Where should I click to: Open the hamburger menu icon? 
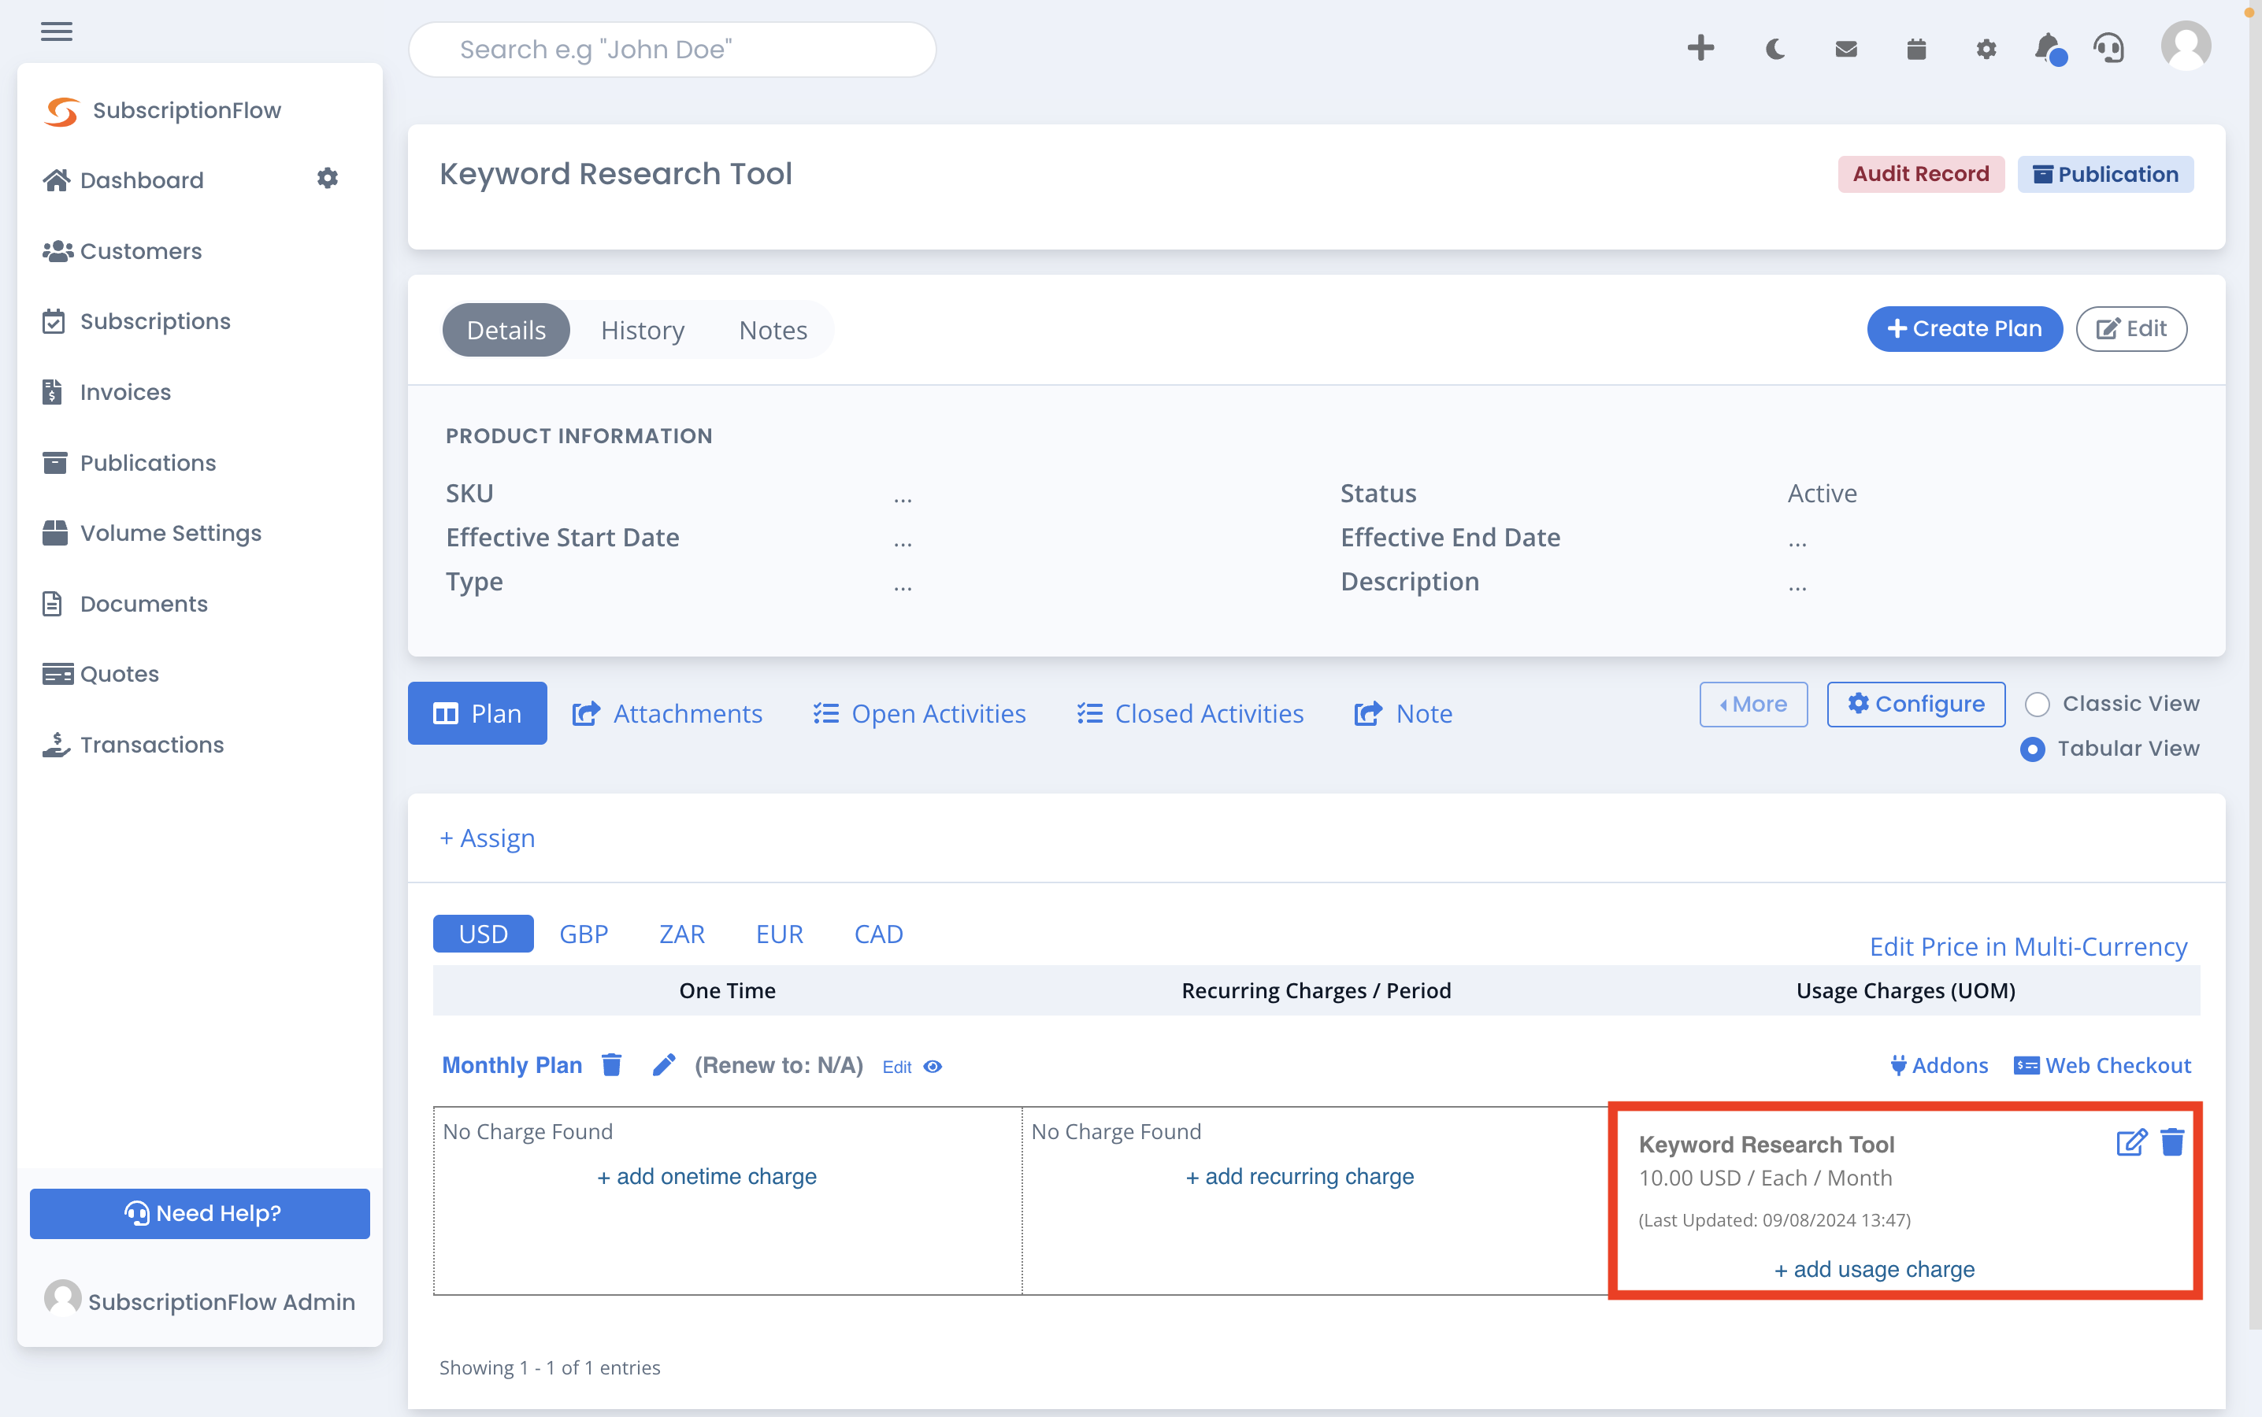pyautogui.click(x=56, y=31)
